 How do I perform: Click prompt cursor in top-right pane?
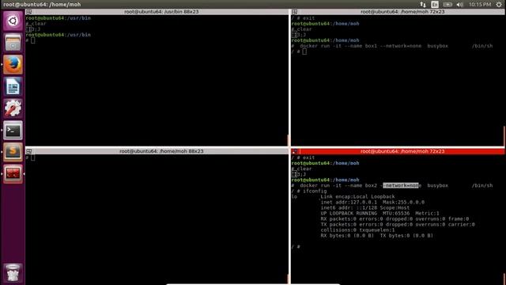(304, 51)
